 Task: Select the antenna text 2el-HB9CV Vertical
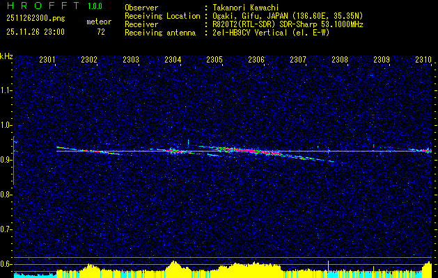(250, 33)
